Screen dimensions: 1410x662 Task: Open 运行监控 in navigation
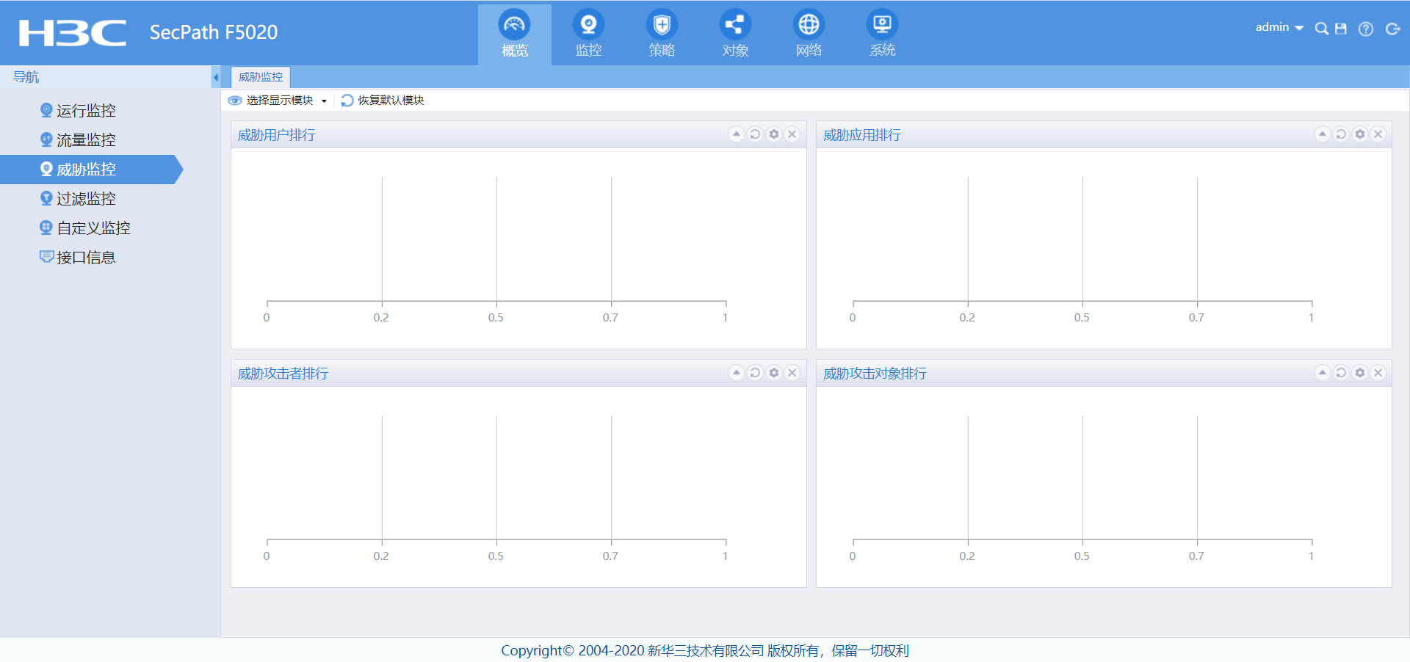(x=79, y=111)
